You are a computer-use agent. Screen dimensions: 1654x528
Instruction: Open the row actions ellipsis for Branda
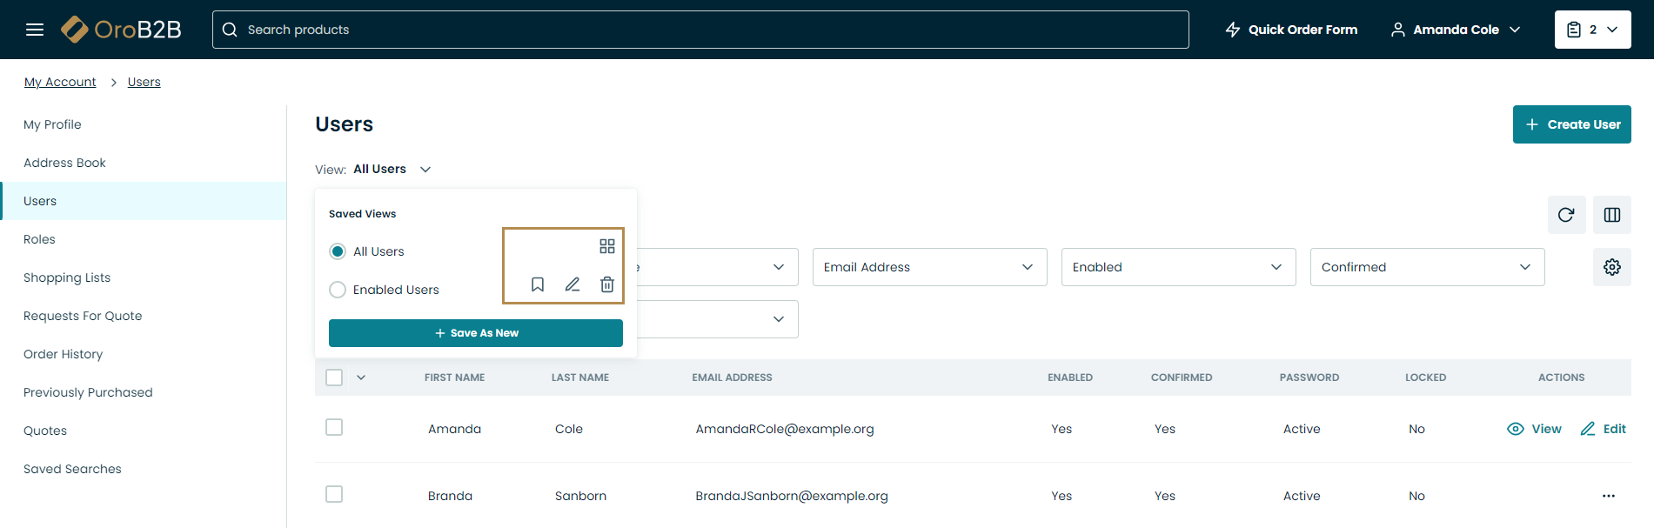[x=1608, y=496]
